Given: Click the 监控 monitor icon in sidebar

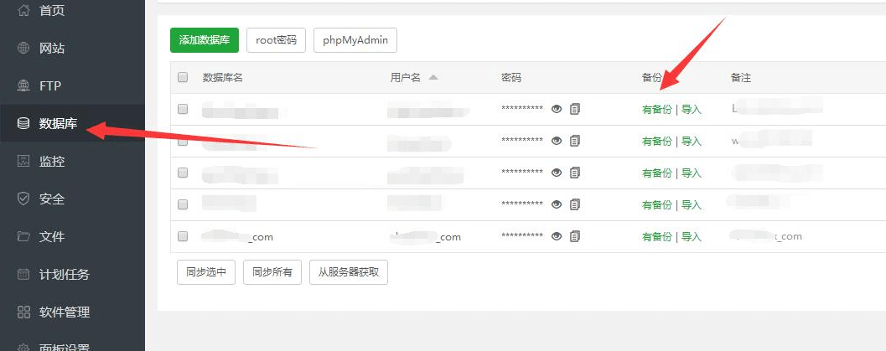Looking at the screenshot, I should (x=23, y=161).
